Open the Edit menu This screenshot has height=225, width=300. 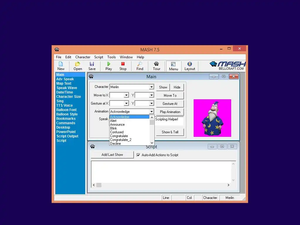tap(68, 57)
